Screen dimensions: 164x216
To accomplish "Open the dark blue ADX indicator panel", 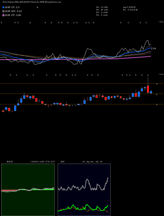I will pos(84,190).
